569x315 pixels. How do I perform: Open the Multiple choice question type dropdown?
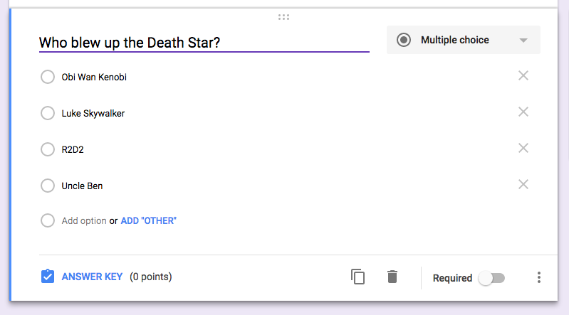[x=464, y=40]
